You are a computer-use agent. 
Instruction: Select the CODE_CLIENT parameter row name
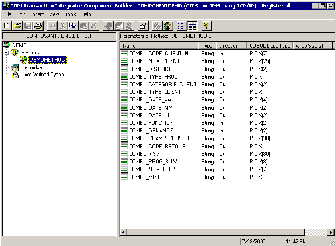159,53
